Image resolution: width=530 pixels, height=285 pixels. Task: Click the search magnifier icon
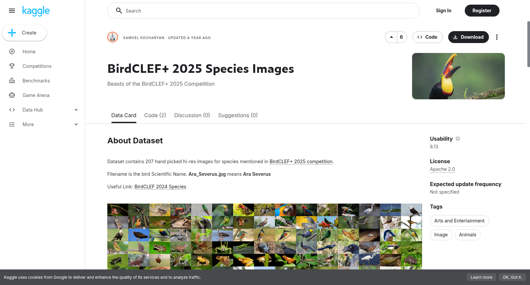[119, 11]
